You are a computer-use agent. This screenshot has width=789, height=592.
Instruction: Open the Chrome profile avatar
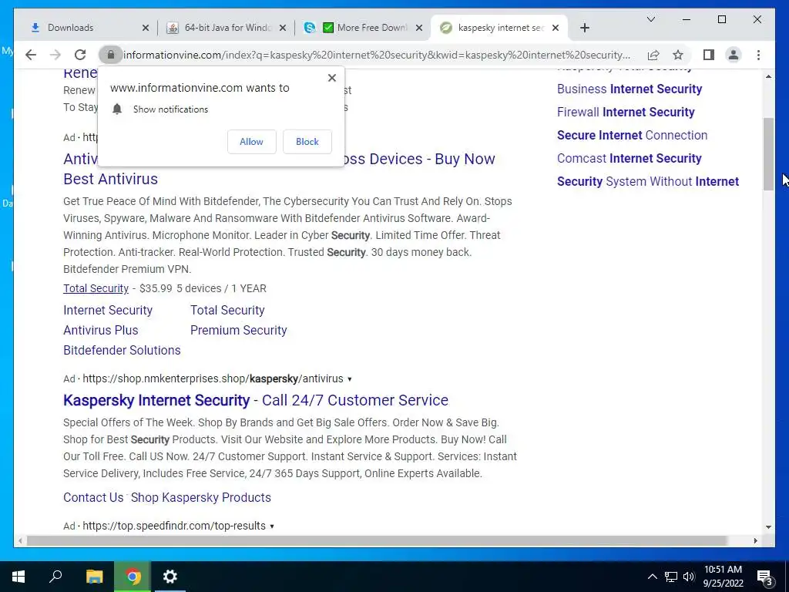tap(734, 55)
